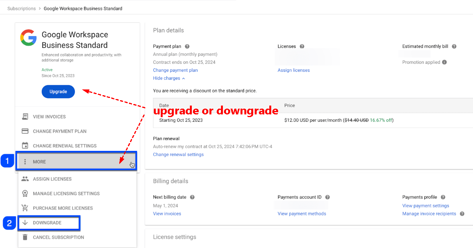473x248 pixels.
Task: Click the Cancel Subscription trash icon
Action: [25, 237]
